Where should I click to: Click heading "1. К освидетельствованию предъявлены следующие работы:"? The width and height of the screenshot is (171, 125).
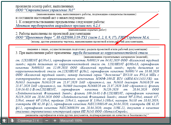click(60, 22)
